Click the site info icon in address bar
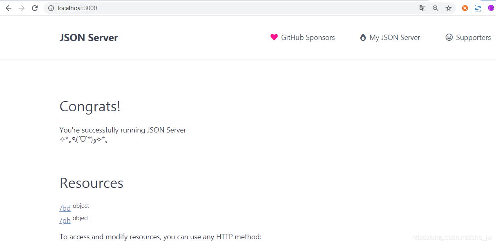This screenshot has height=245, width=496. [x=51, y=8]
